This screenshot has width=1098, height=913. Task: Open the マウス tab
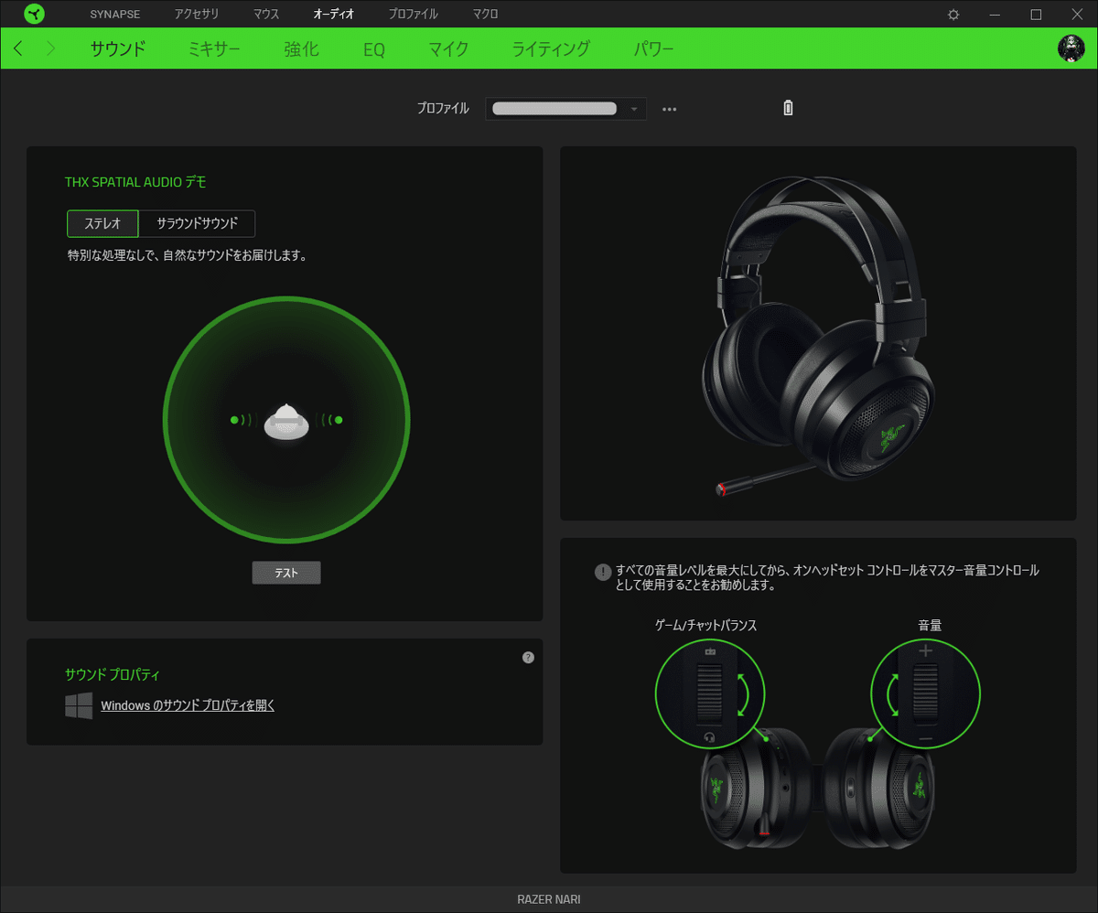pos(266,15)
